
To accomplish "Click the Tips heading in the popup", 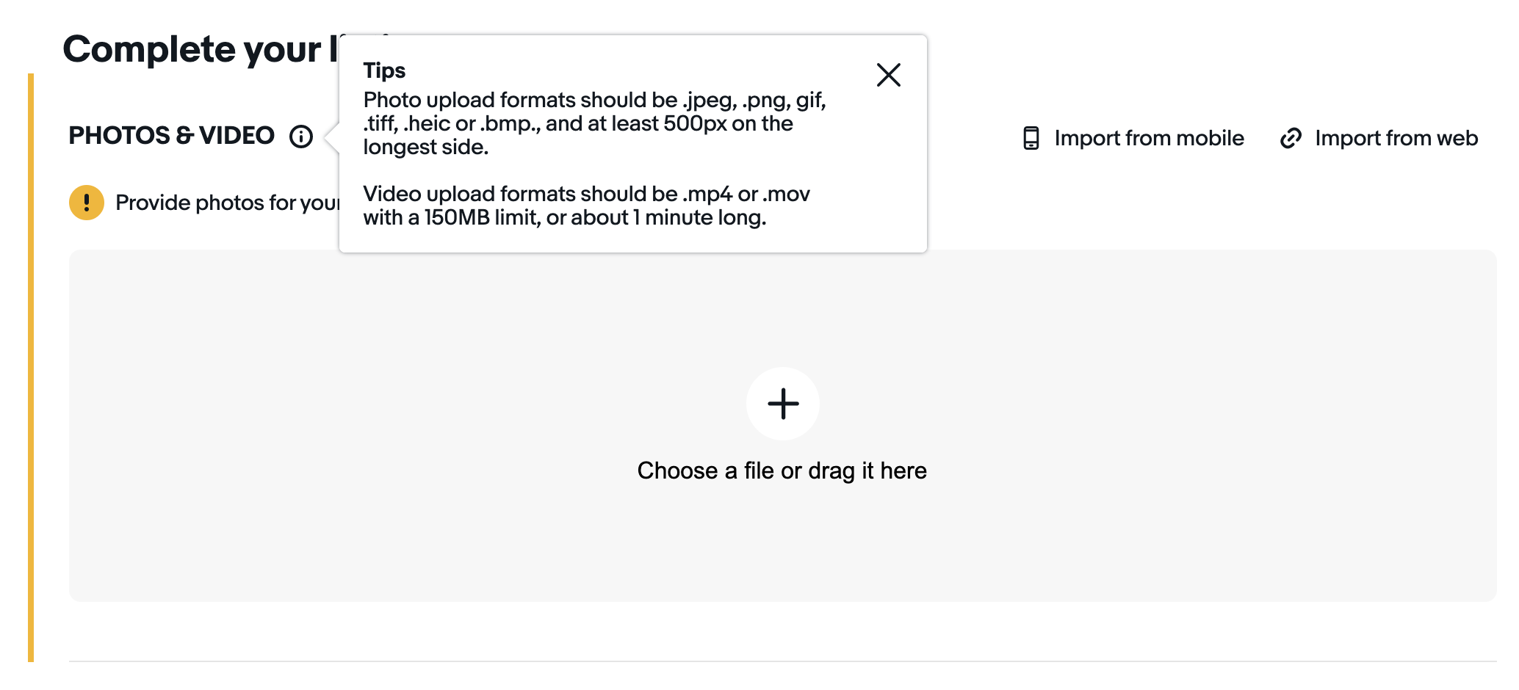I will pos(384,70).
